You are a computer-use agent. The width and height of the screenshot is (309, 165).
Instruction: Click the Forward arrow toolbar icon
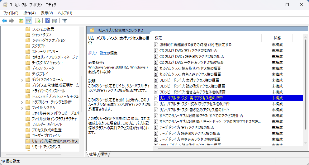point(12,21)
